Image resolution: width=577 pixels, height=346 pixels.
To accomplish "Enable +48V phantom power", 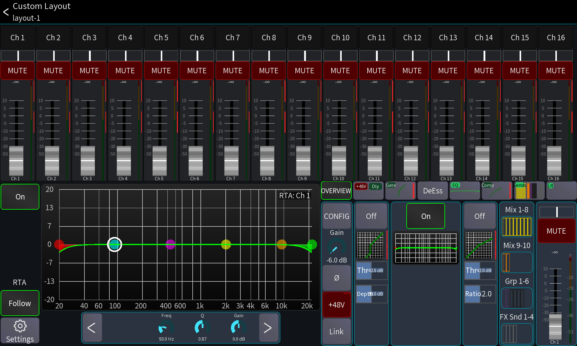I will click(336, 305).
